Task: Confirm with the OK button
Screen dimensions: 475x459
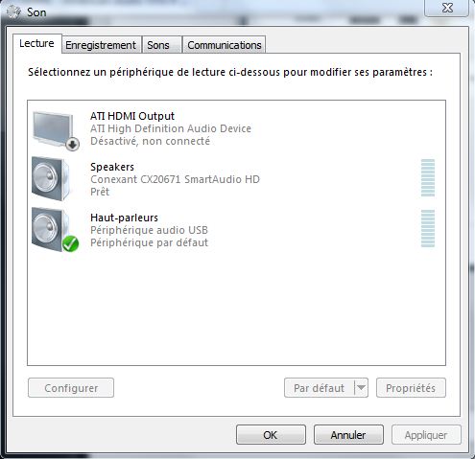Action: (x=271, y=434)
